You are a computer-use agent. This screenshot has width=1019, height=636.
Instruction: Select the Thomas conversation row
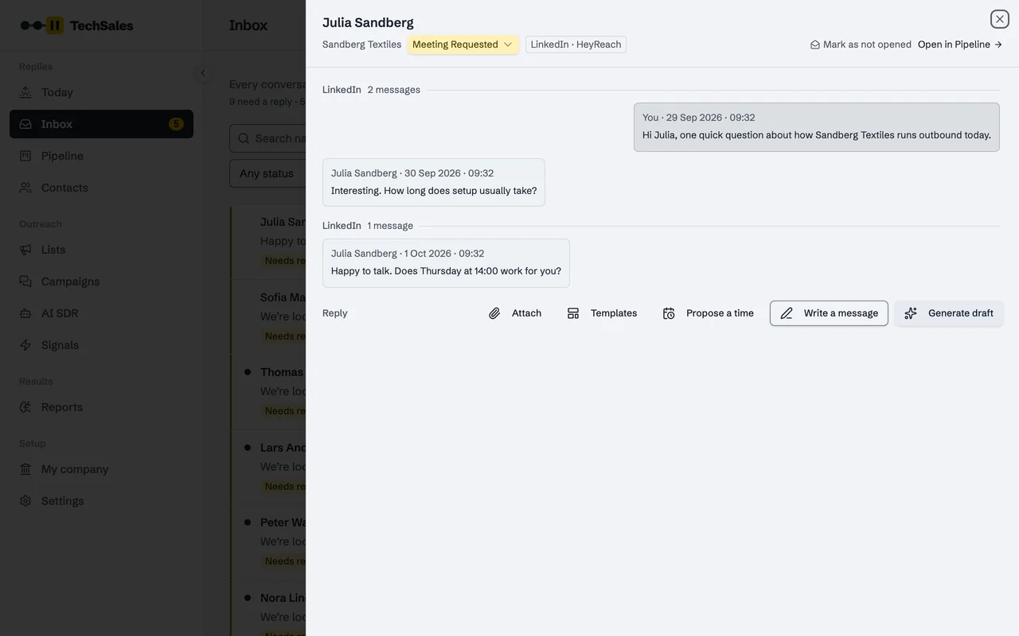click(x=268, y=391)
